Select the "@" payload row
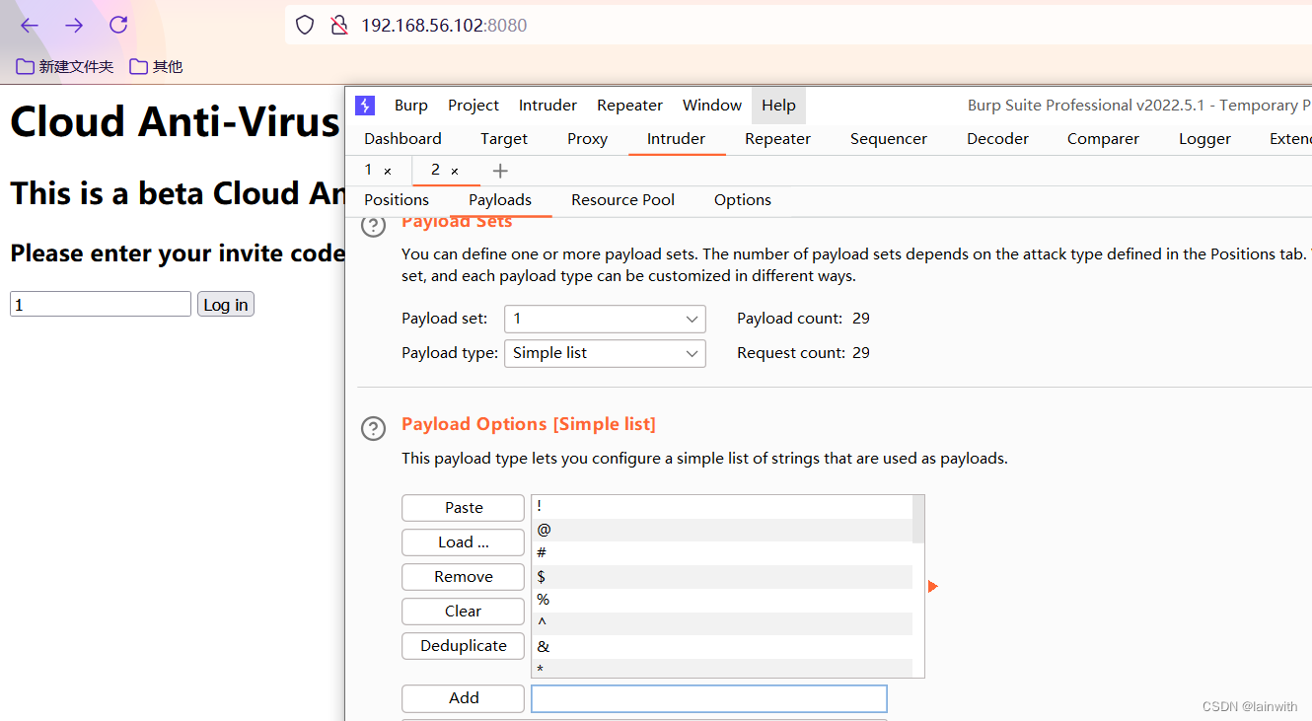 722,530
